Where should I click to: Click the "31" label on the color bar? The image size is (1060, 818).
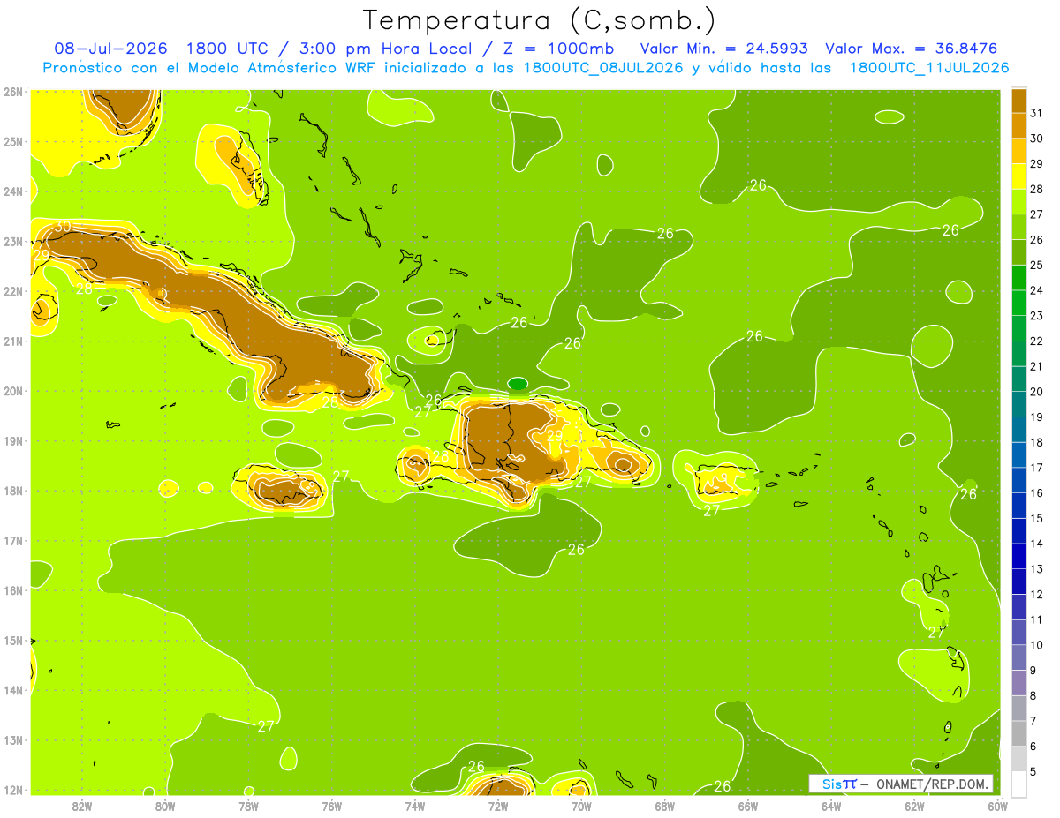coord(1037,113)
